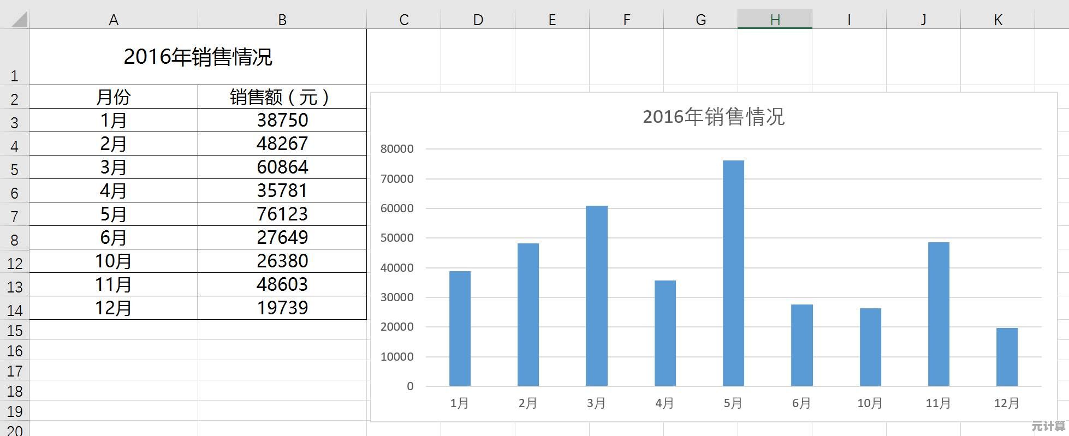
Task: Click the 11月 horizontal axis label
Action: 938,403
